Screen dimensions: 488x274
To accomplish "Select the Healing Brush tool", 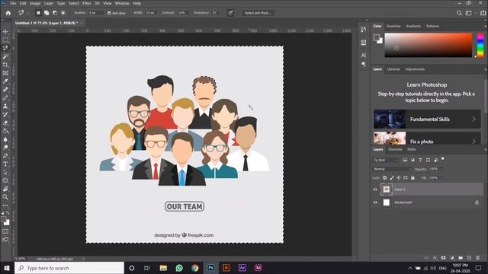I will coord(5,90).
